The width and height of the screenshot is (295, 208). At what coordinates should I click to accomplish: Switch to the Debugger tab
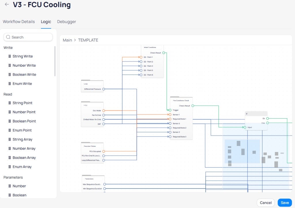(67, 22)
